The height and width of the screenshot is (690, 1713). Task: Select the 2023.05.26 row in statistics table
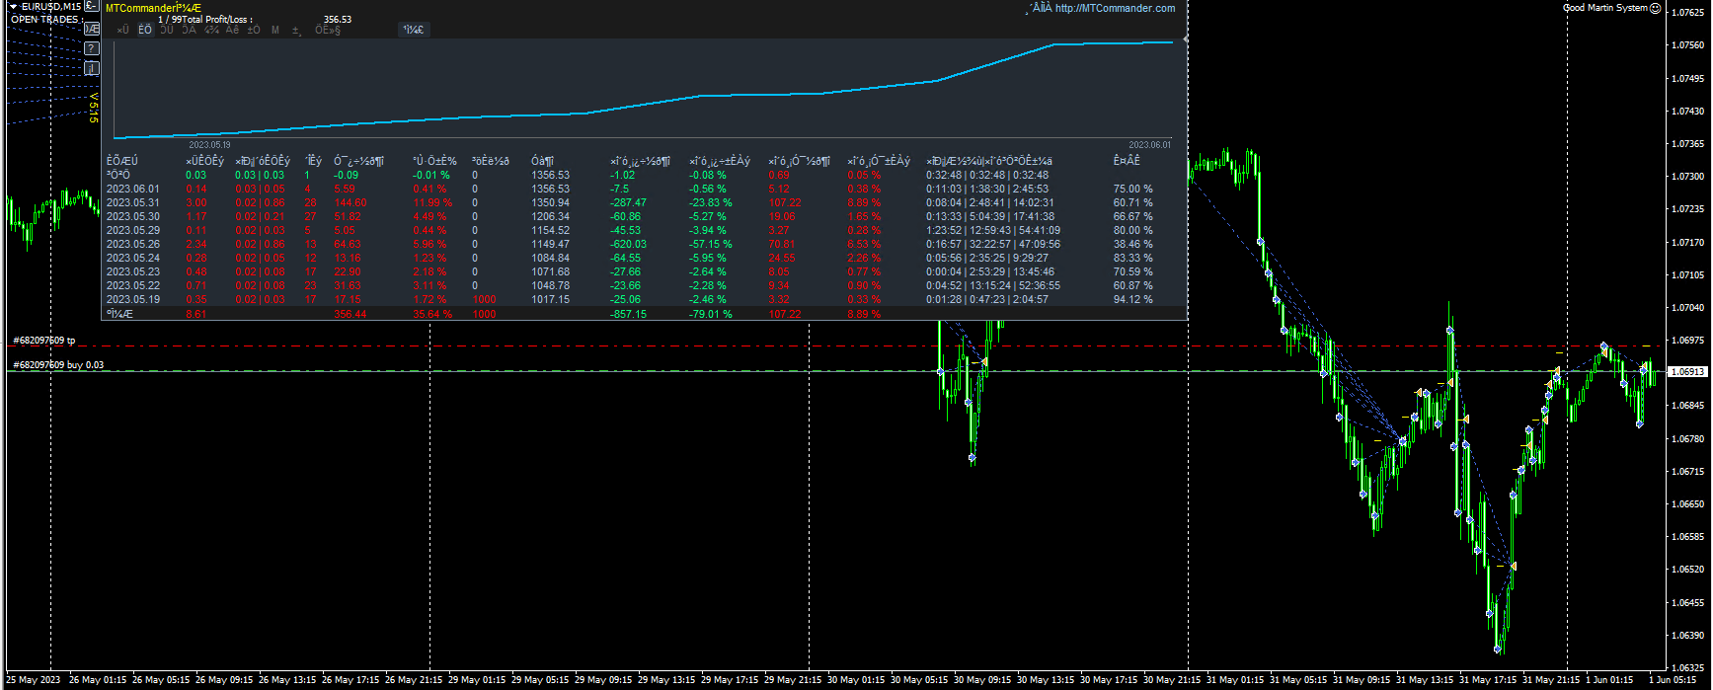pyautogui.click(x=133, y=244)
